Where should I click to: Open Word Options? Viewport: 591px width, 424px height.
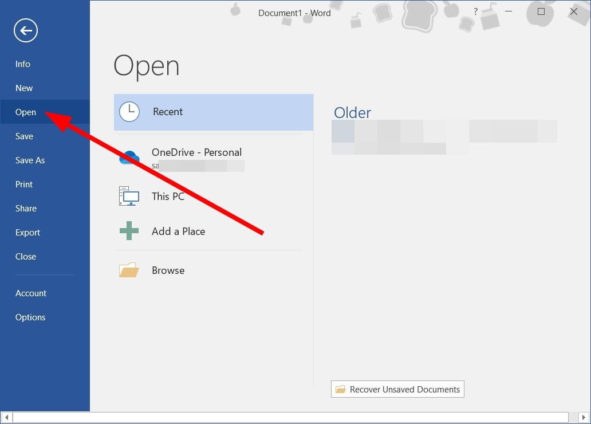[45, 317]
